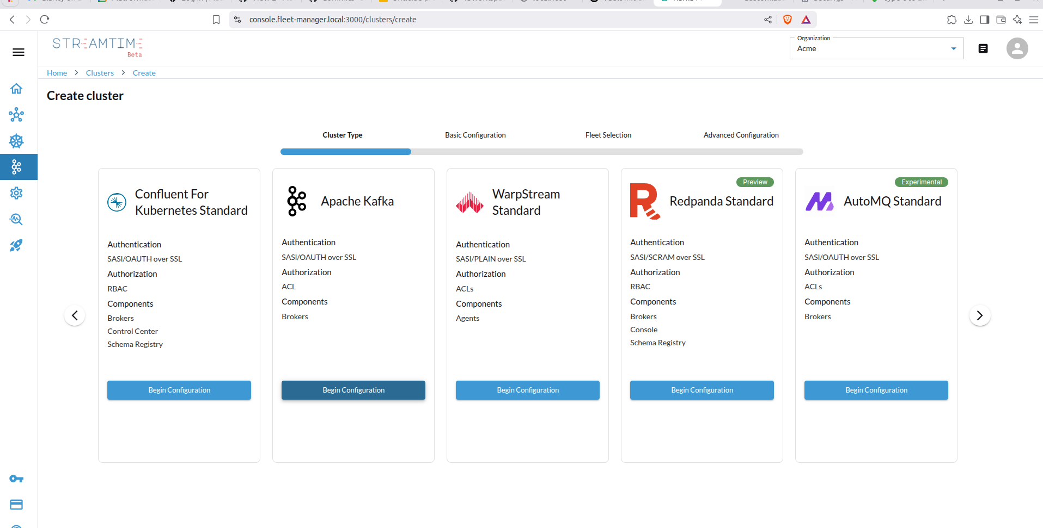Screen dimensions: 1043x528
Task: Select the Fleet Selection step
Action: point(608,135)
